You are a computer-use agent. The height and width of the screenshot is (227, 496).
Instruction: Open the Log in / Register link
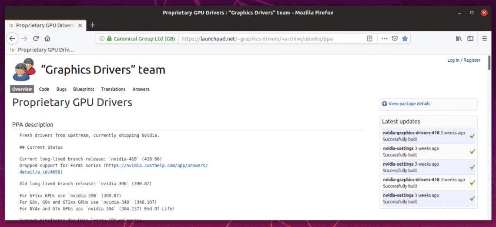coord(464,60)
